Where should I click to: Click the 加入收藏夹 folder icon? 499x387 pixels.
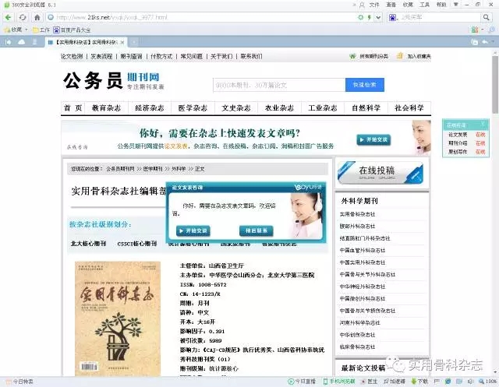[x=400, y=56]
